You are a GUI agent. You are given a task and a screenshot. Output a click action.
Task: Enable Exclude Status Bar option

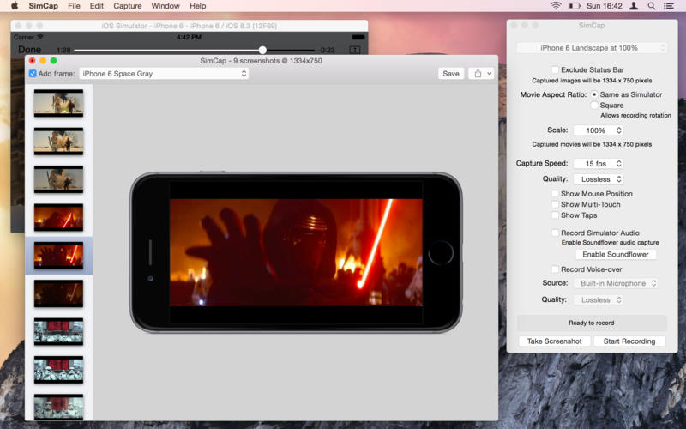556,69
